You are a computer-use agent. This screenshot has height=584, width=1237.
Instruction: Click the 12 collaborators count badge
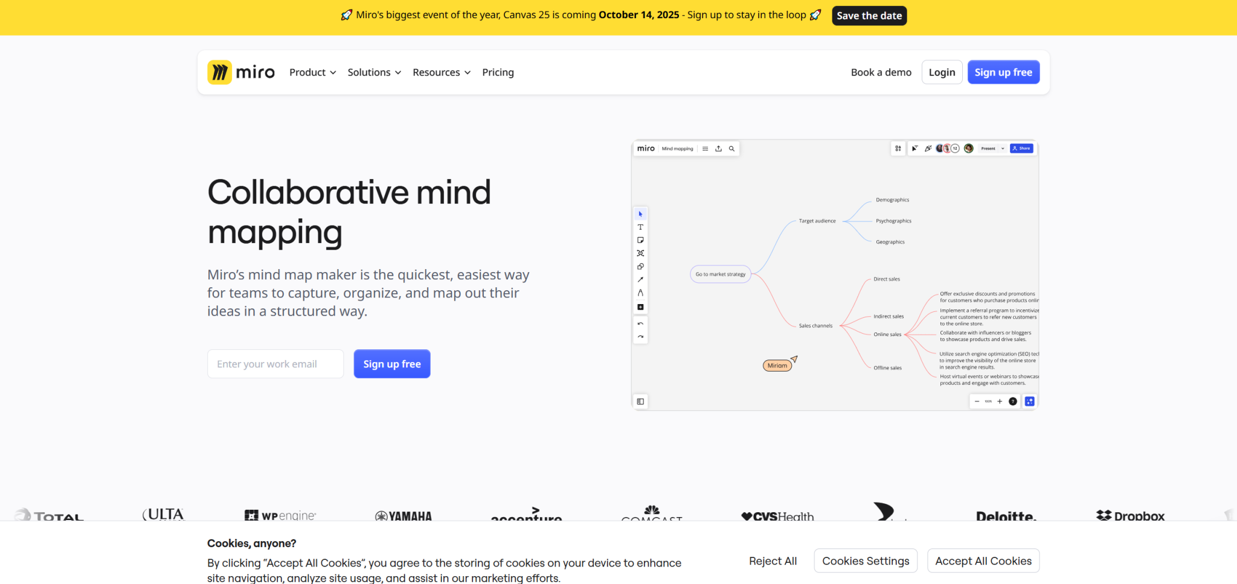(956, 148)
